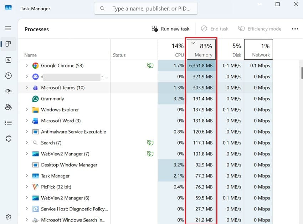
Task: Click the Service Host Diagnostic Policy icon
Action: tap(35, 209)
